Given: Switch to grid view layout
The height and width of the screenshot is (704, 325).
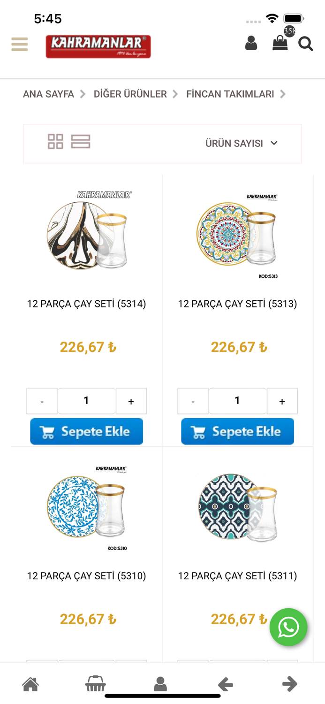Looking at the screenshot, I should coord(55,142).
